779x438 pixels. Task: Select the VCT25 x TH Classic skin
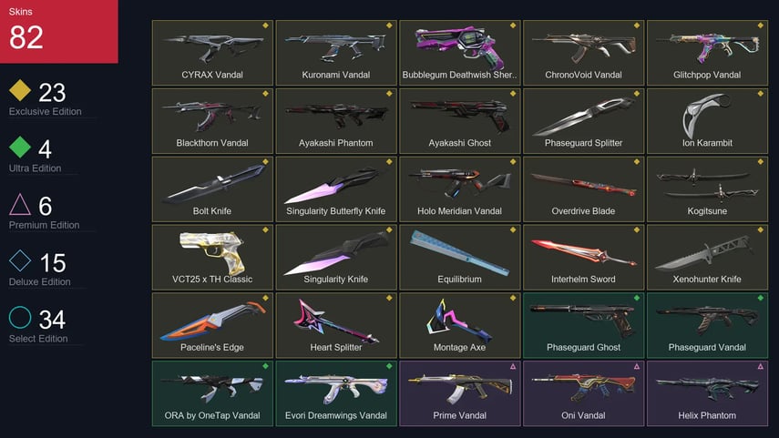[x=212, y=257]
